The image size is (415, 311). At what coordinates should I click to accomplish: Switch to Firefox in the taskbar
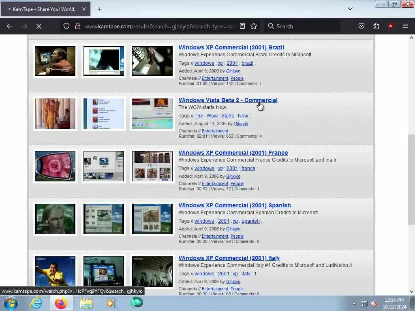[x=61, y=303]
